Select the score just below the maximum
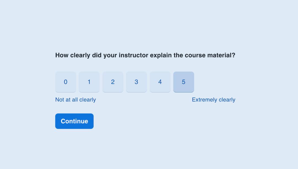This screenshot has height=169, width=298. 160,82
